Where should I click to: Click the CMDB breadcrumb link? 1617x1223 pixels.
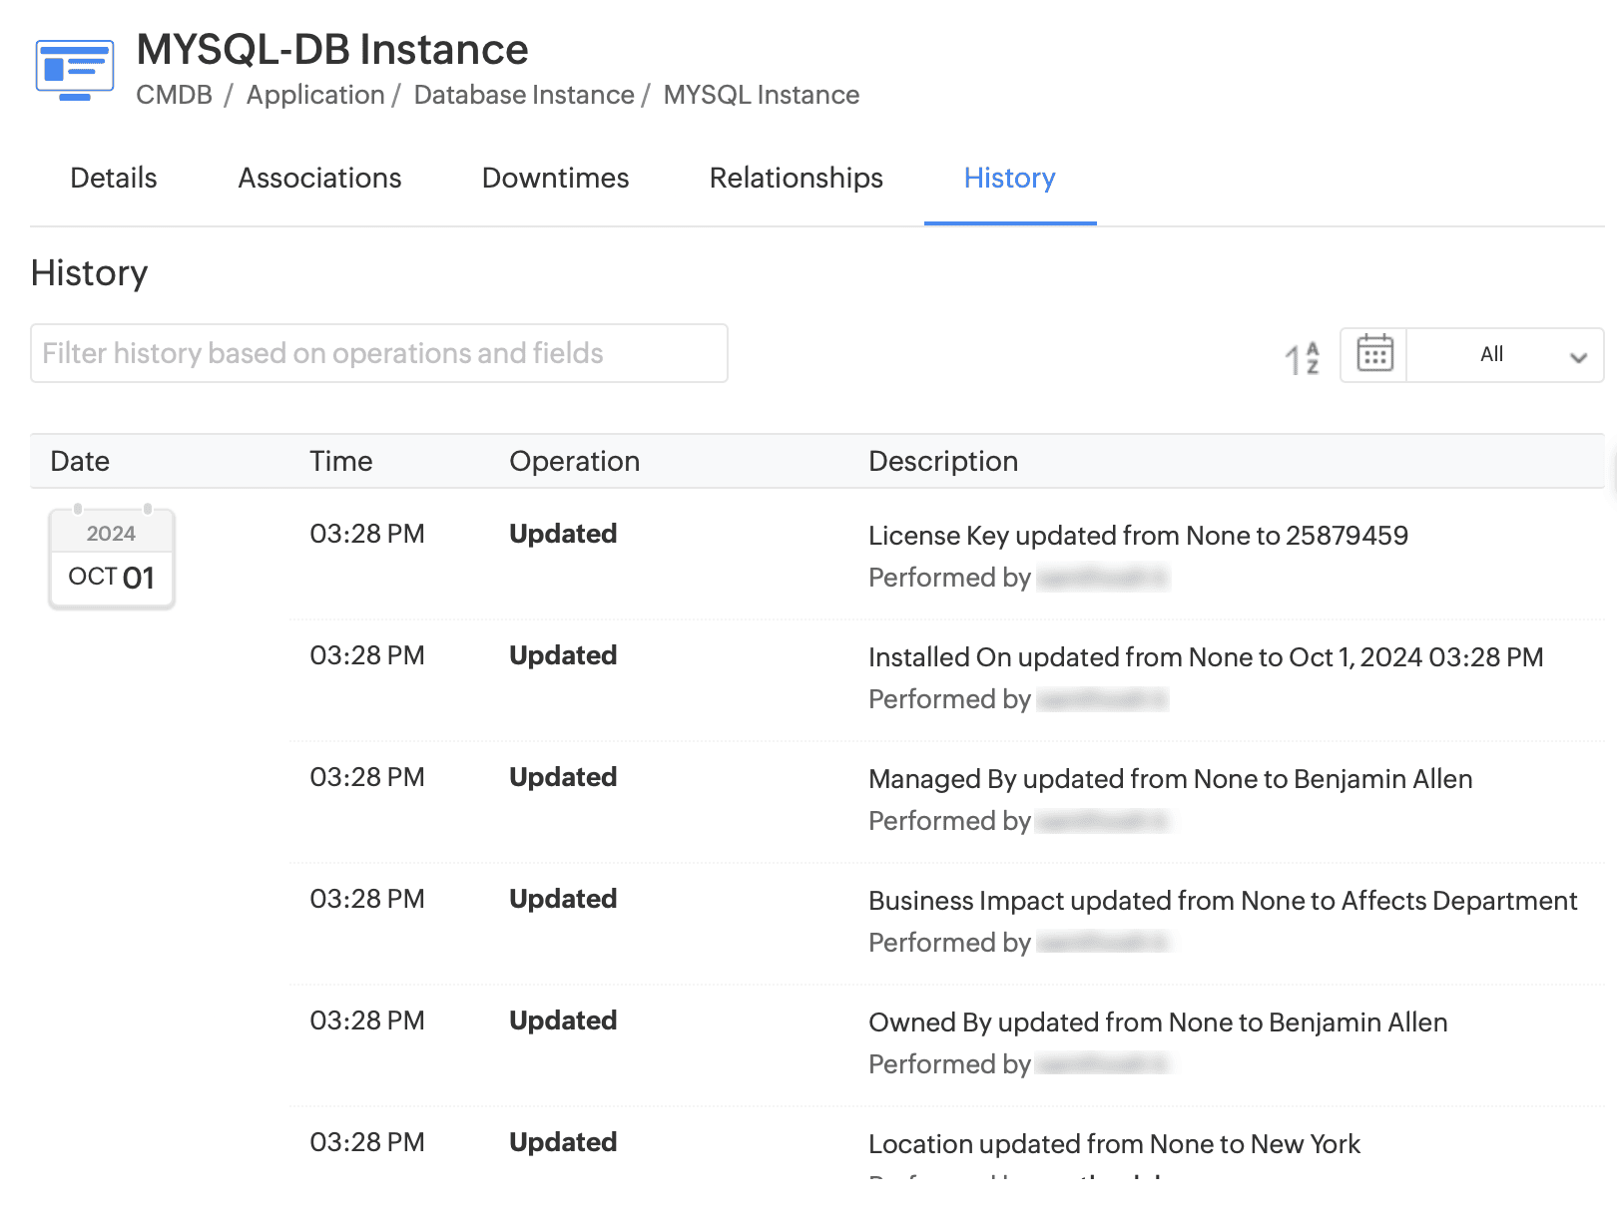tap(174, 95)
